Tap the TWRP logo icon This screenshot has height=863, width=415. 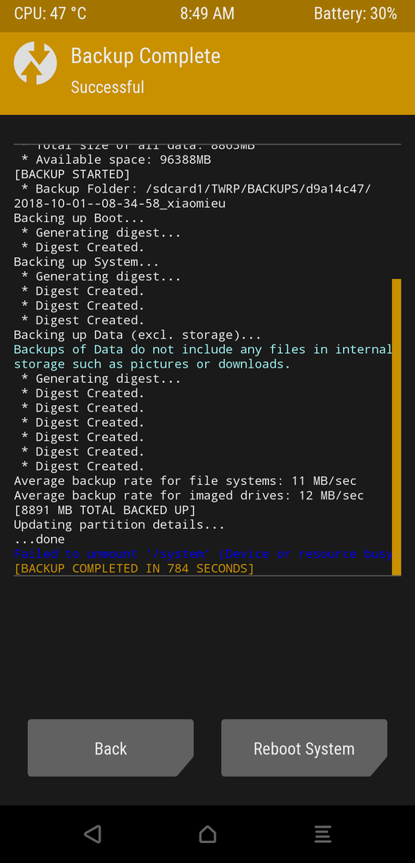pos(35,63)
